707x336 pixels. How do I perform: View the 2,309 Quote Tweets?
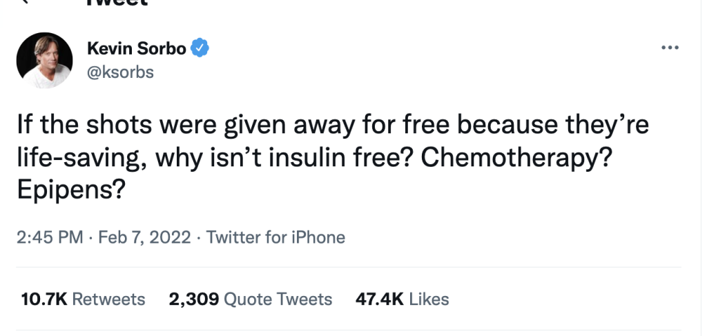tap(251, 299)
